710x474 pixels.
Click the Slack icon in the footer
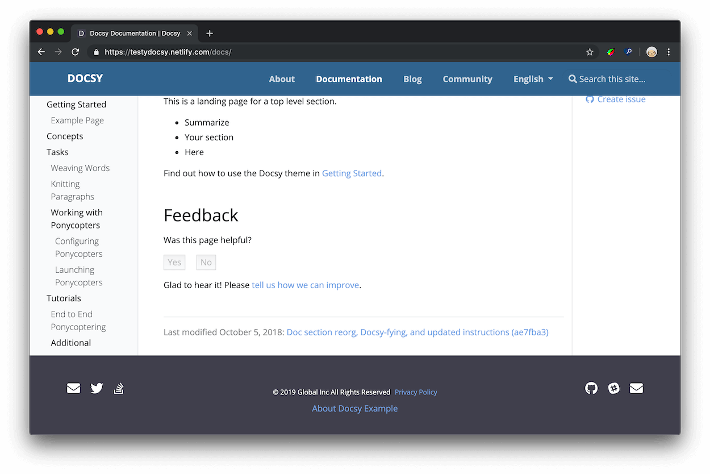click(x=614, y=388)
